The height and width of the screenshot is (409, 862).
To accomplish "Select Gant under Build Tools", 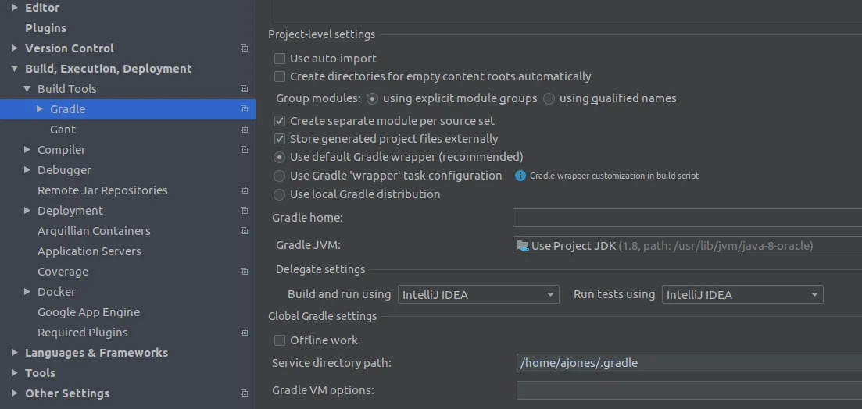I will tap(63, 130).
